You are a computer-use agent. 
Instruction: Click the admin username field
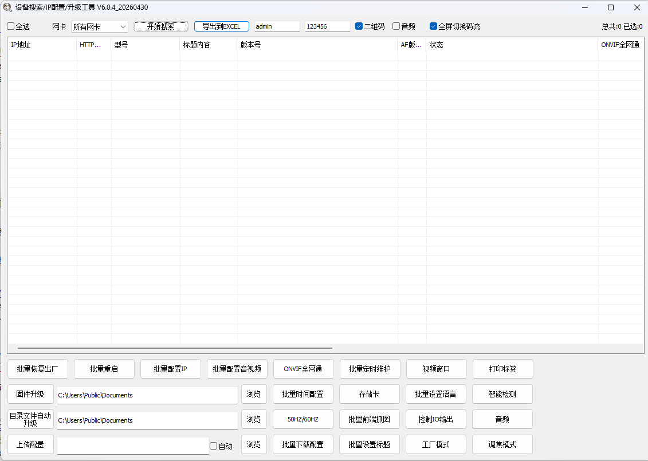click(x=277, y=26)
